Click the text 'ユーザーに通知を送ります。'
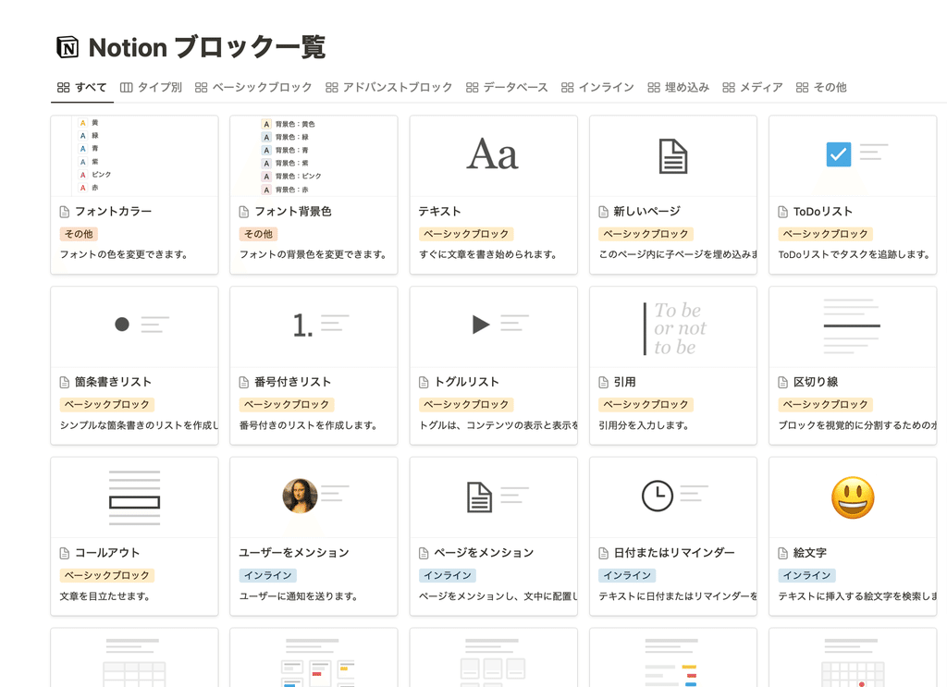 coord(299,596)
